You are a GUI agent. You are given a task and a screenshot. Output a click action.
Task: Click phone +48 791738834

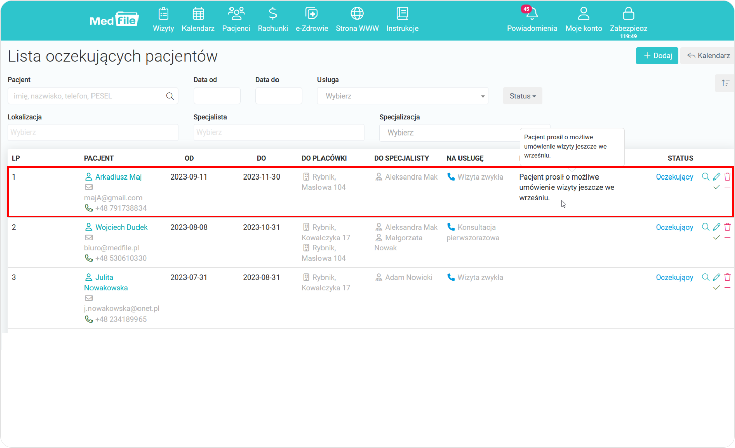pyautogui.click(x=121, y=208)
